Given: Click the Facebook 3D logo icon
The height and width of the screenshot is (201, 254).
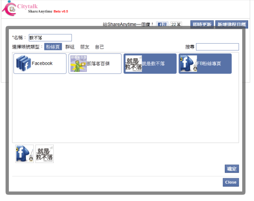Looking at the screenshot, I should 23,63.
